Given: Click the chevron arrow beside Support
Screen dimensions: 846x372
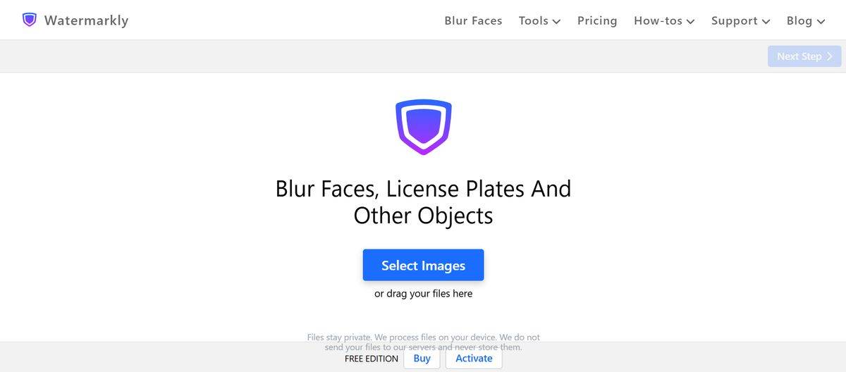Looking at the screenshot, I should (x=766, y=22).
